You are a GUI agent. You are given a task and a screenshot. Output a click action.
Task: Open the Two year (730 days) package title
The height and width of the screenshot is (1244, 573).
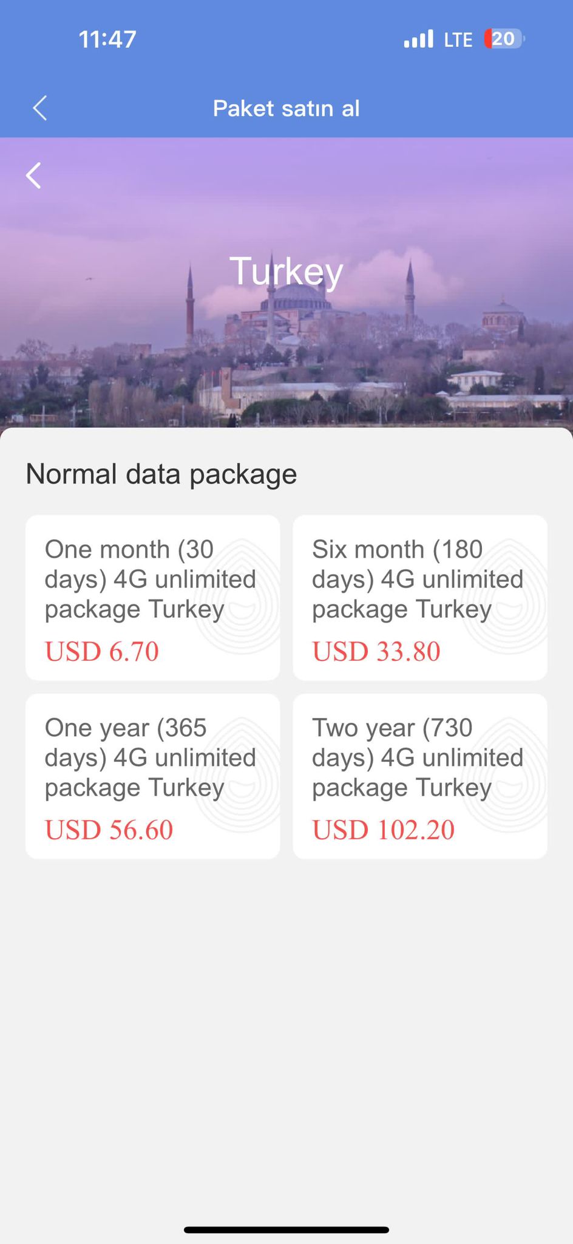(x=417, y=757)
